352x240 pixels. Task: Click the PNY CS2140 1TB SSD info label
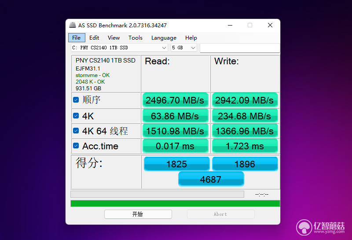(106, 60)
